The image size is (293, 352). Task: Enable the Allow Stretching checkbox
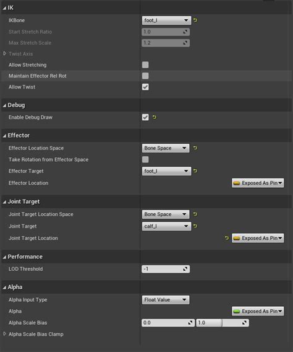pyautogui.click(x=145, y=65)
